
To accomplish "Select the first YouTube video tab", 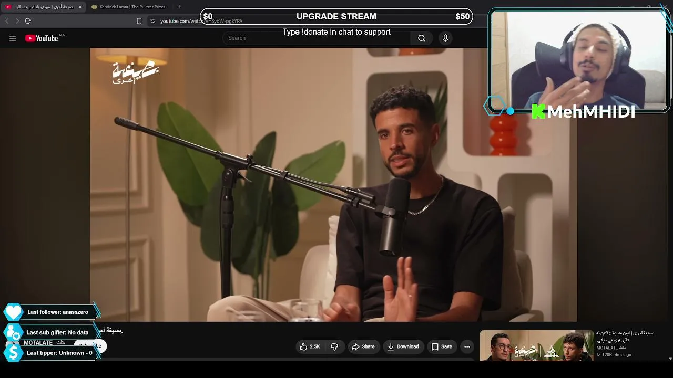I will (43, 7).
